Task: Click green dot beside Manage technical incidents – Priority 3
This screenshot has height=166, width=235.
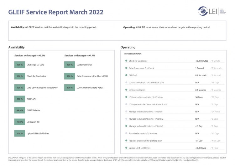Action: [126, 126]
